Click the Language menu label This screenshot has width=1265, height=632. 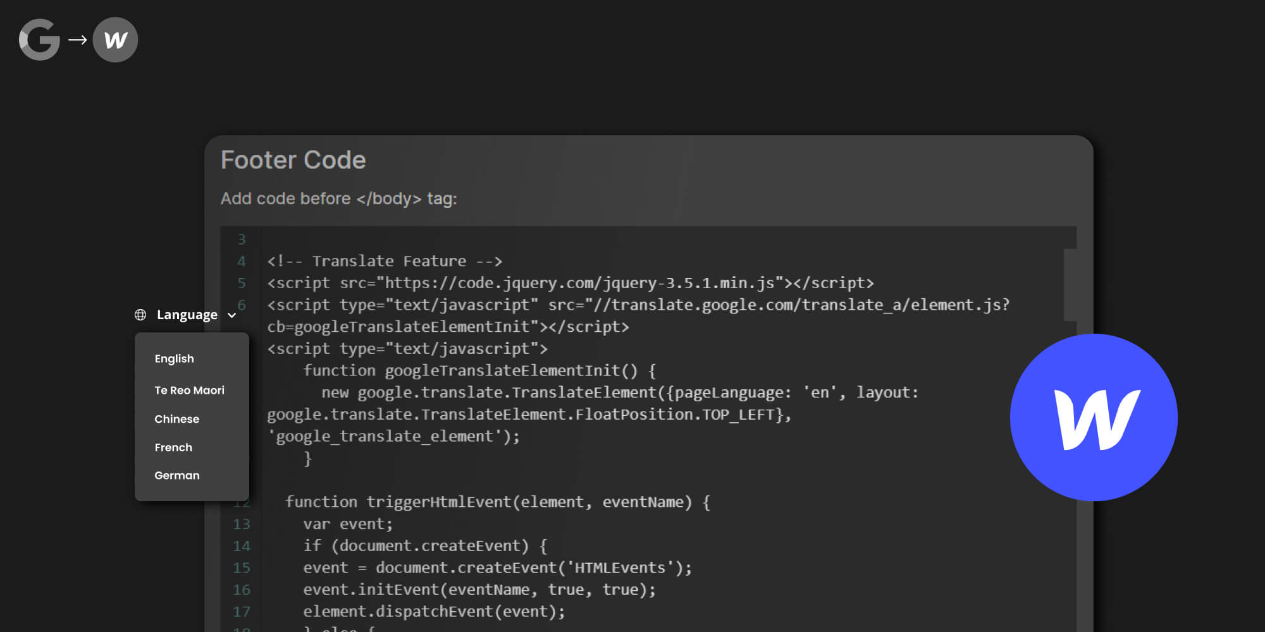pos(186,315)
